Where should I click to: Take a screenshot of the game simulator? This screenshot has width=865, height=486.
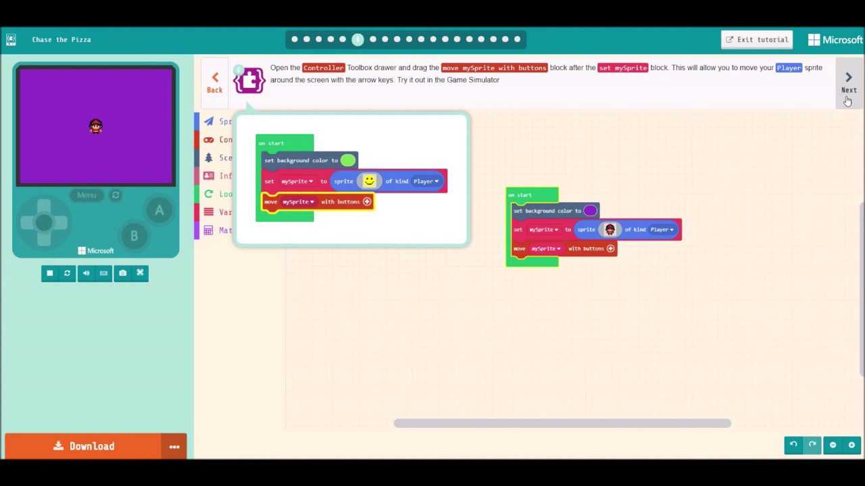tap(122, 272)
